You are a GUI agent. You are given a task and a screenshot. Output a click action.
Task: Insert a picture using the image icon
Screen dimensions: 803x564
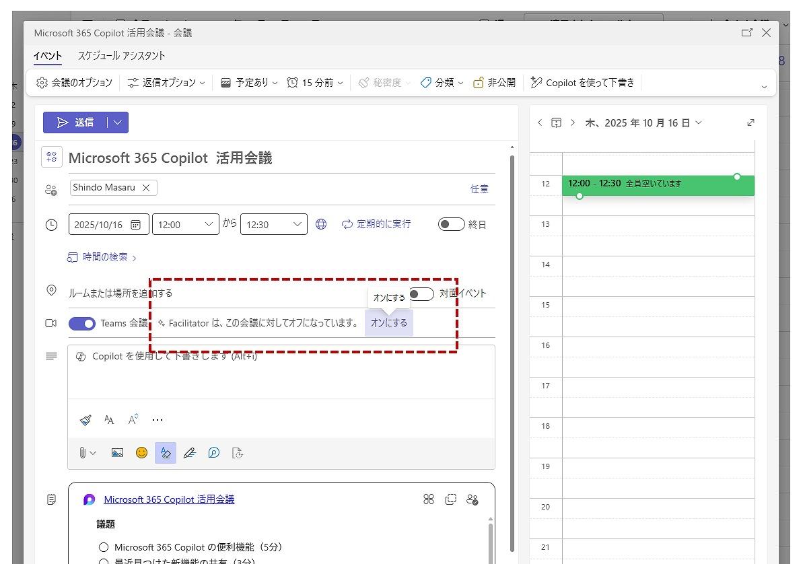117,453
